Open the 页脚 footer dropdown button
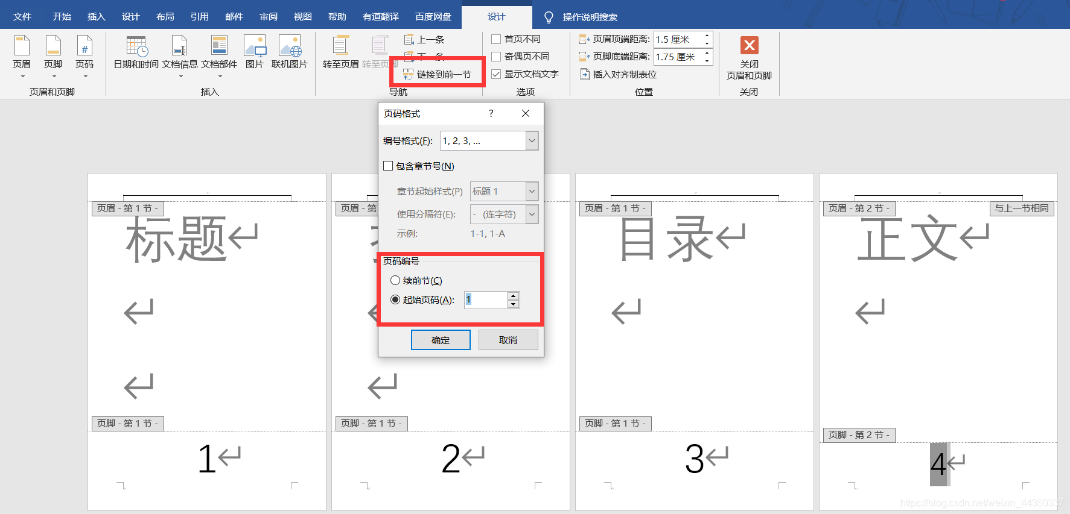The image size is (1070, 514). 53,56
